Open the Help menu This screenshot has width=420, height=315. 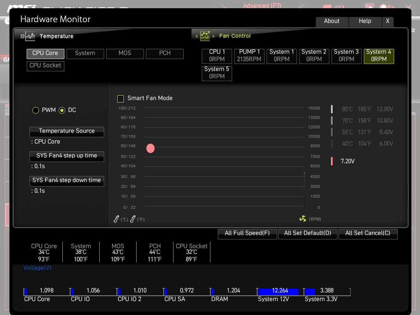click(365, 21)
